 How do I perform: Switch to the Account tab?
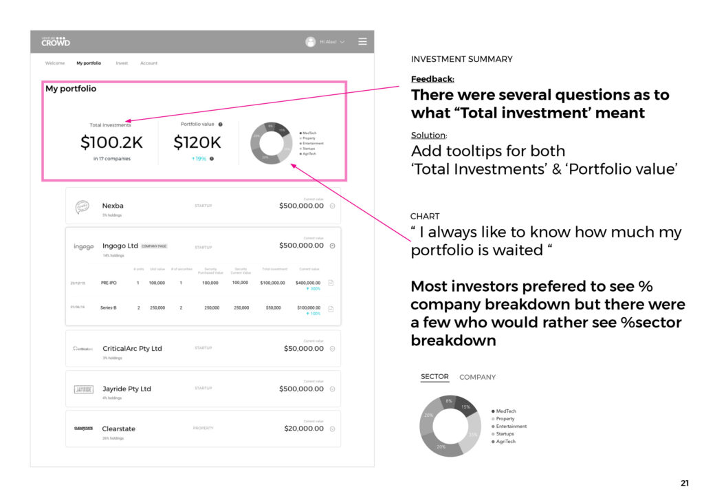pyautogui.click(x=148, y=63)
